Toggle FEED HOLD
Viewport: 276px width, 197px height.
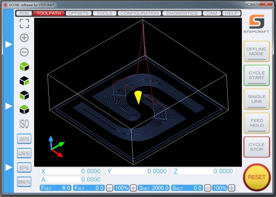point(256,123)
